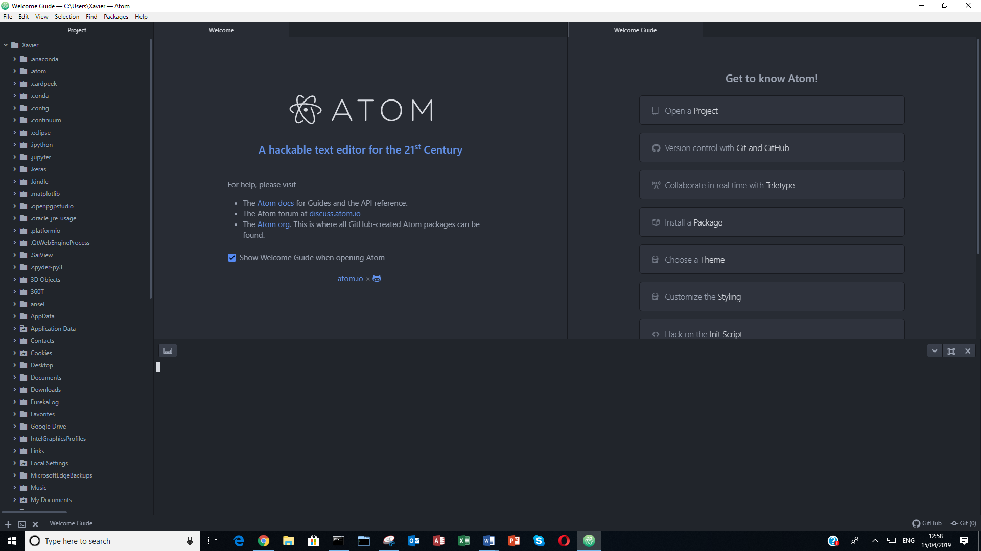
Task: Click Install a Package
Action: (x=772, y=222)
